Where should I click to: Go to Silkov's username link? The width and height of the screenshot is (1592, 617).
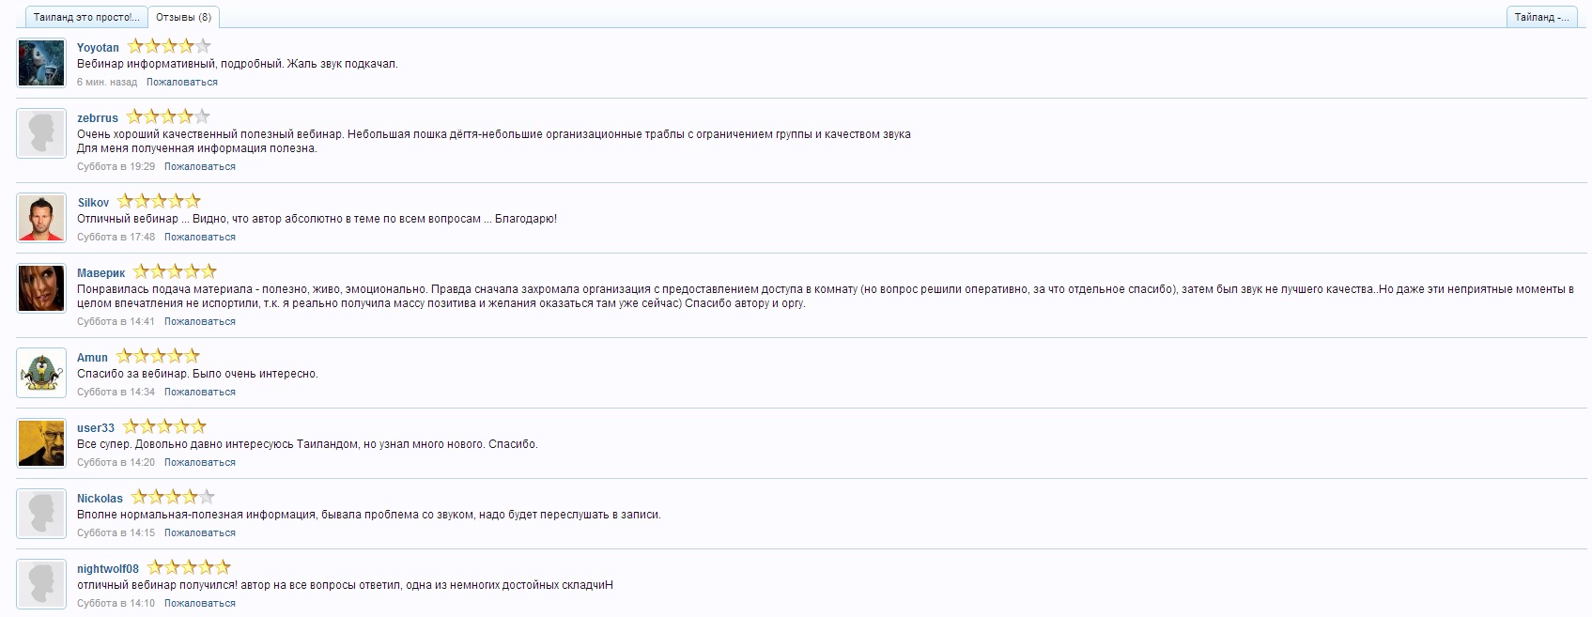[x=93, y=203]
